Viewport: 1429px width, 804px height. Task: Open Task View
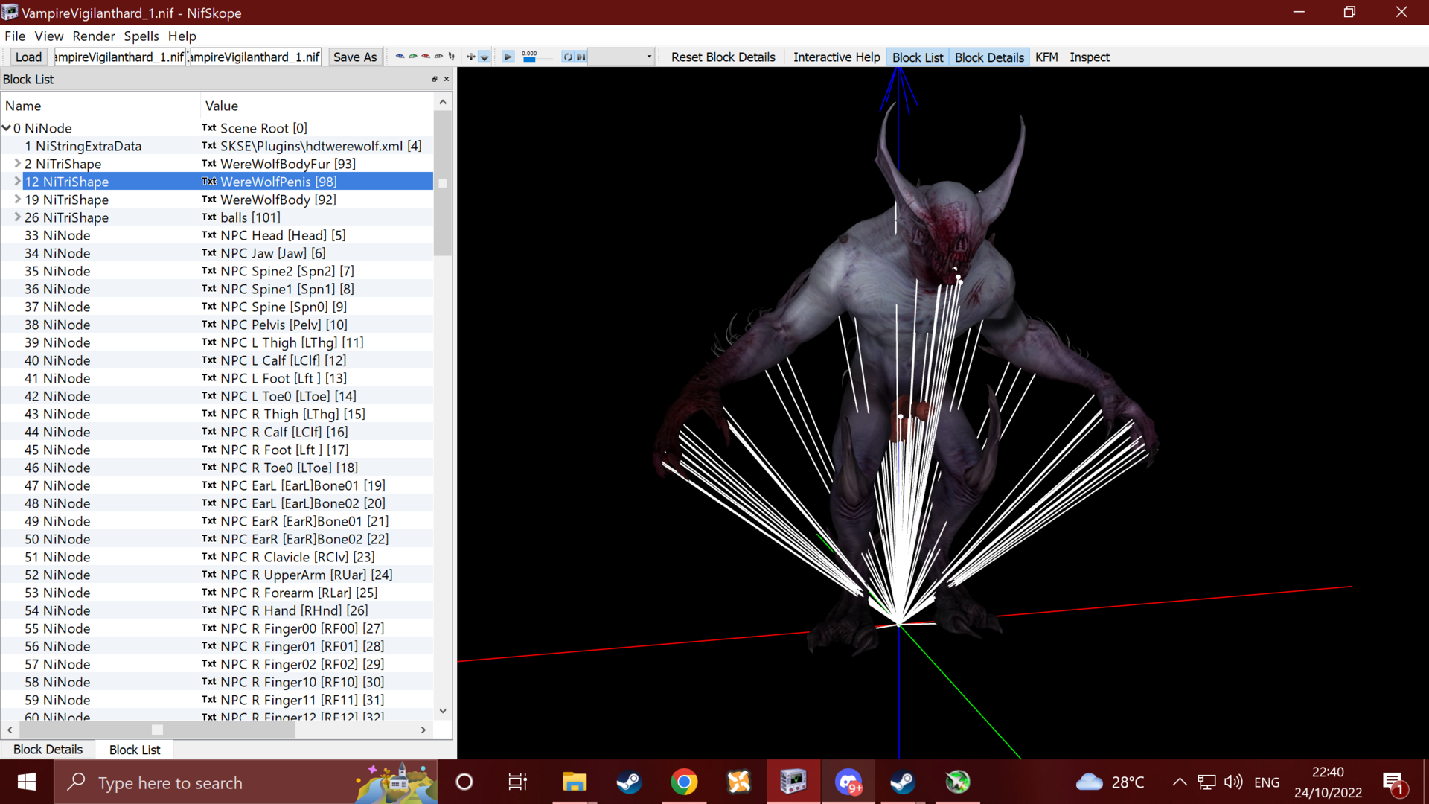pyautogui.click(x=517, y=782)
